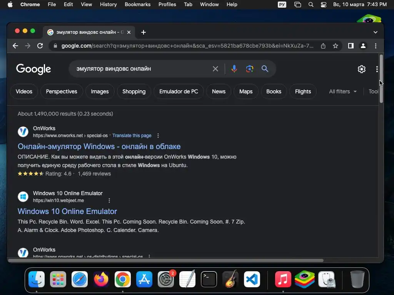The height and width of the screenshot is (295, 394).
Task: Open Онлайн-эмулятор Windows result link
Action: (99, 146)
